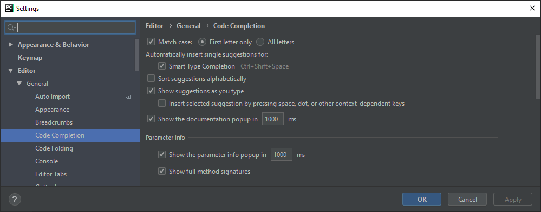Edit documentation popup delay field
This screenshot has width=541, height=212.
pyautogui.click(x=273, y=119)
